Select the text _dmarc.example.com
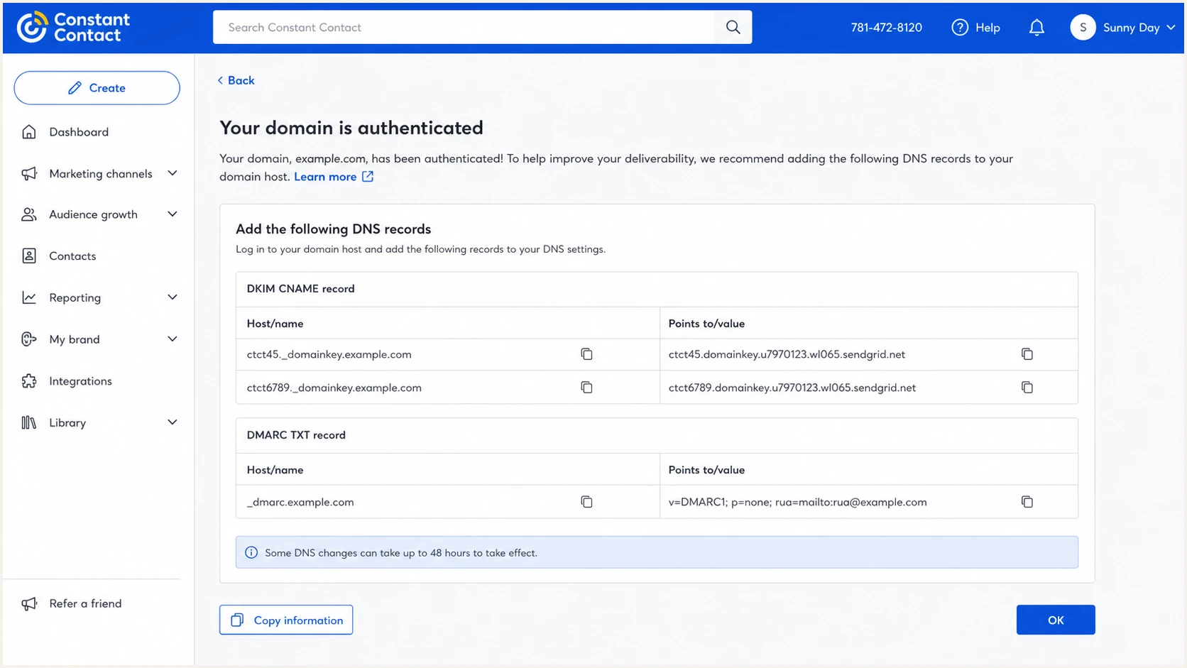 (x=300, y=502)
